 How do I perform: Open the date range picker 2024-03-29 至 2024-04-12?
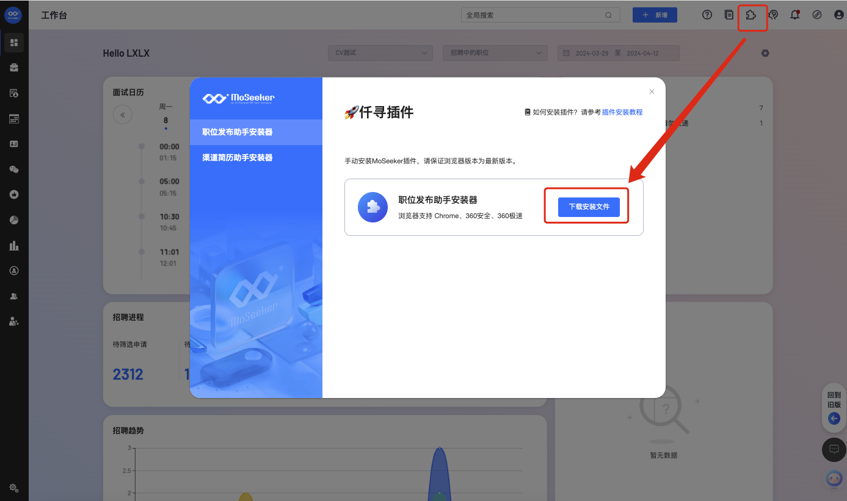point(618,53)
